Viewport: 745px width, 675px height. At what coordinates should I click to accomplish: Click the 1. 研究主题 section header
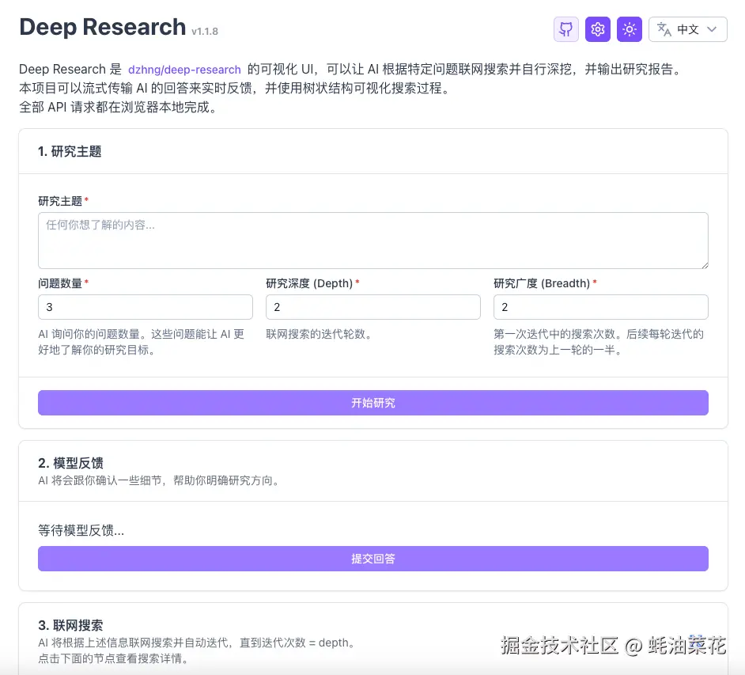point(70,151)
